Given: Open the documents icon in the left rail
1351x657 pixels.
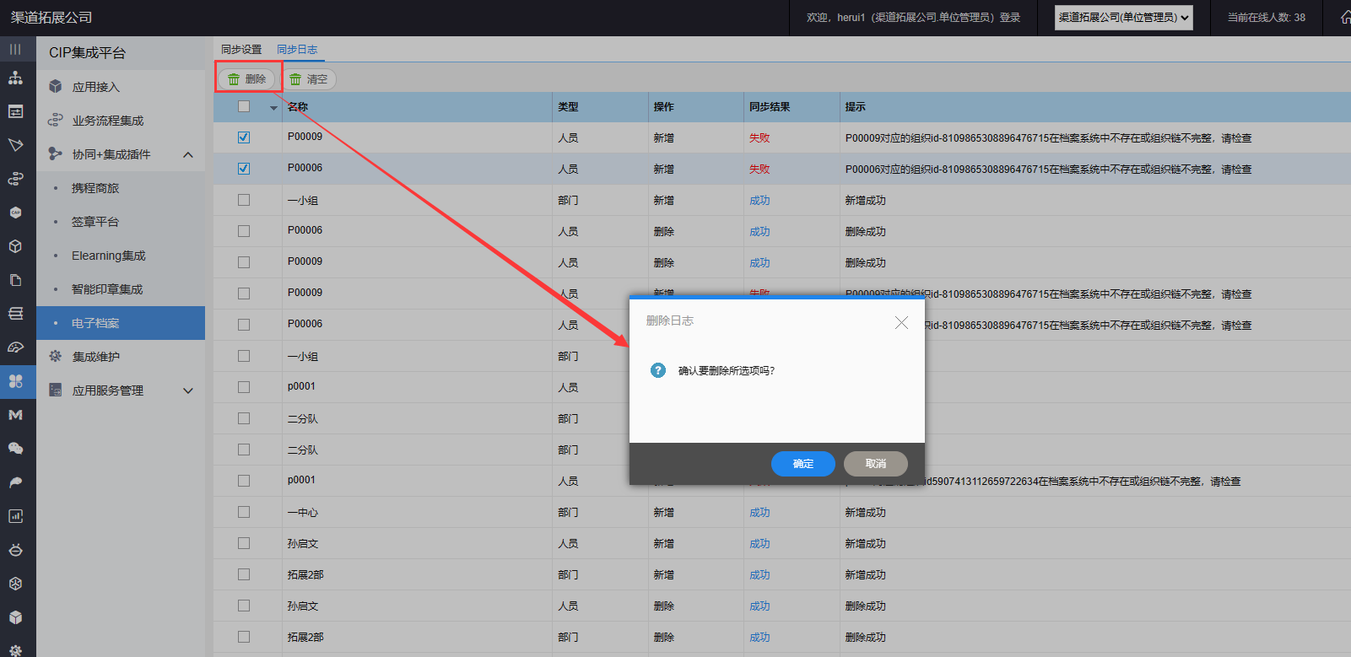Looking at the screenshot, I should point(15,280).
